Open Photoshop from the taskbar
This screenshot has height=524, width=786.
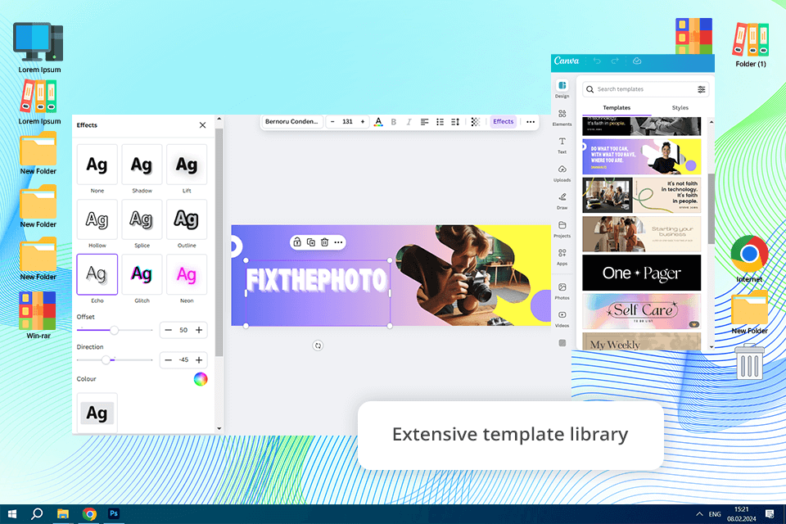[114, 513]
